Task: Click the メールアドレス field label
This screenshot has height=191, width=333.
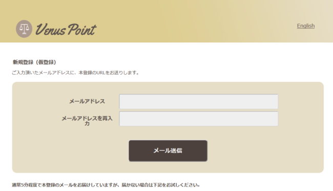Action: [87, 102]
